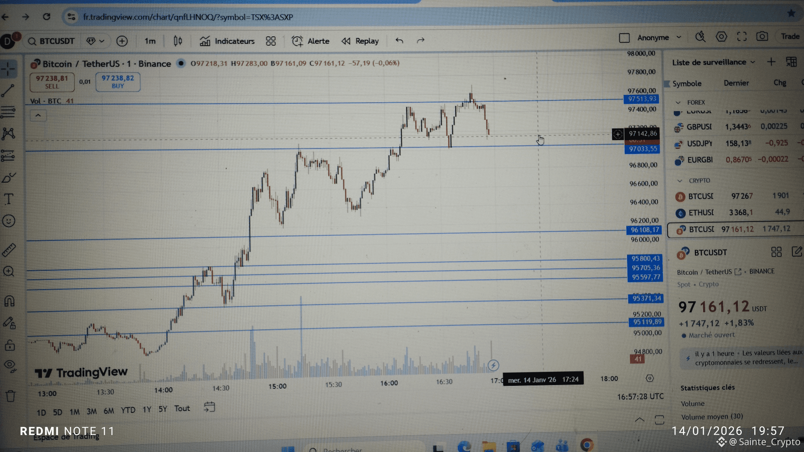The height and width of the screenshot is (452, 804).
Task: Click the BUY price button
Action: [118, 82]
